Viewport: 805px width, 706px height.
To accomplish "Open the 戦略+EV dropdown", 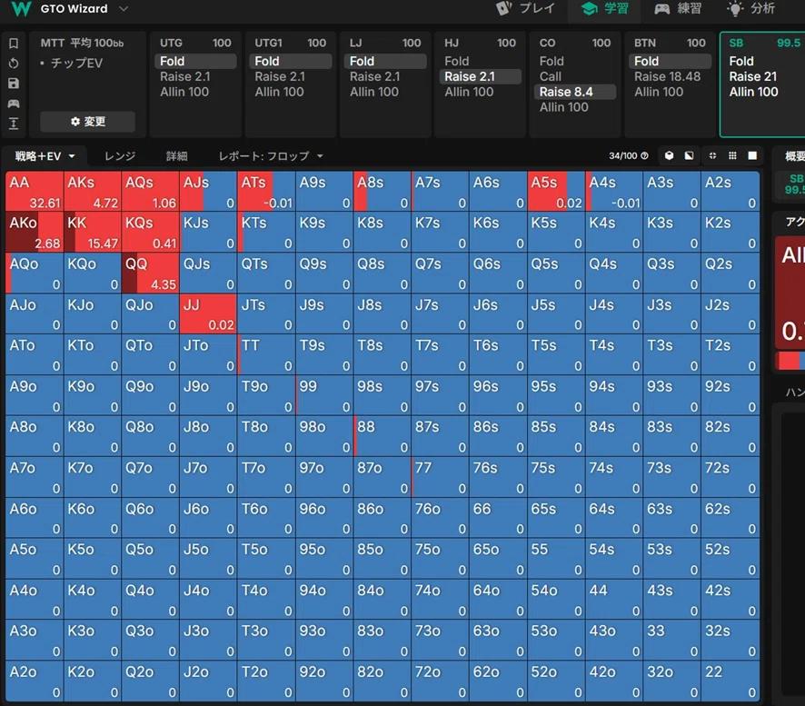I will pyautogui.click(x=45, y=156).
